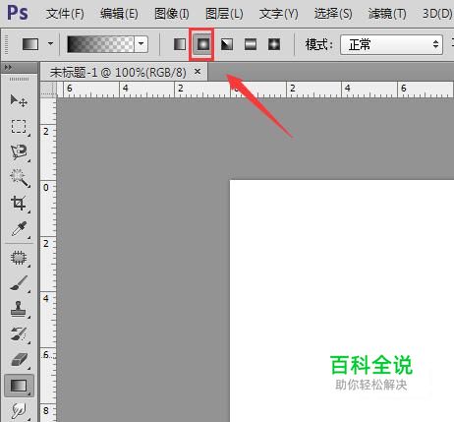Select the Brush tool
The height and width of the screenshot is (422, 454).
[x=19, y=283]
